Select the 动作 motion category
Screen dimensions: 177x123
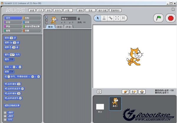click(x=13, y=18)
